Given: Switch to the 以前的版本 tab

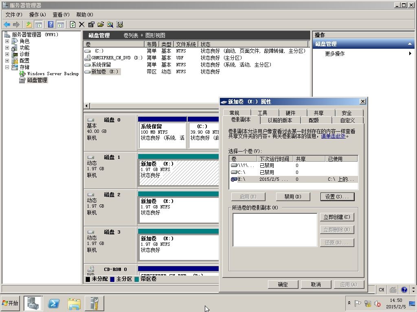Looking at the screenshot, I should 280,120.
